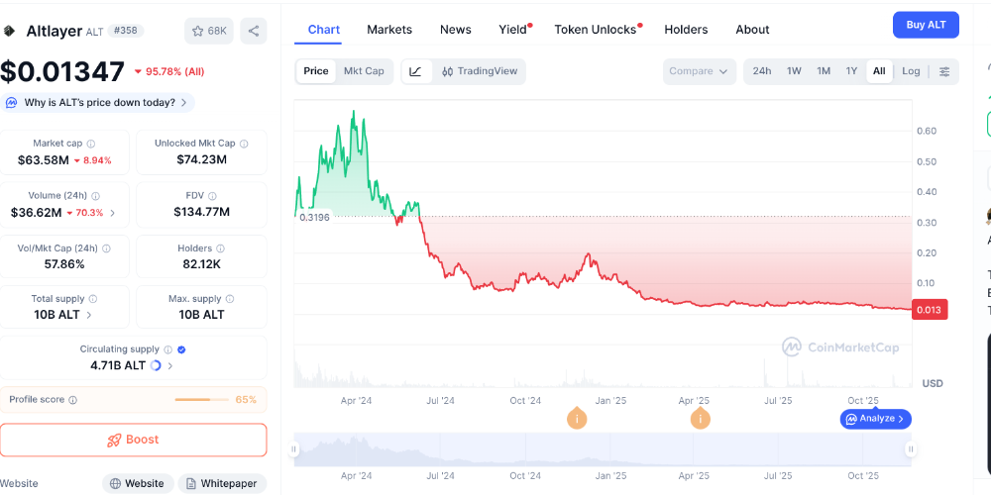
Task: Open chart settings sliders icon
Action: point(944,71)
